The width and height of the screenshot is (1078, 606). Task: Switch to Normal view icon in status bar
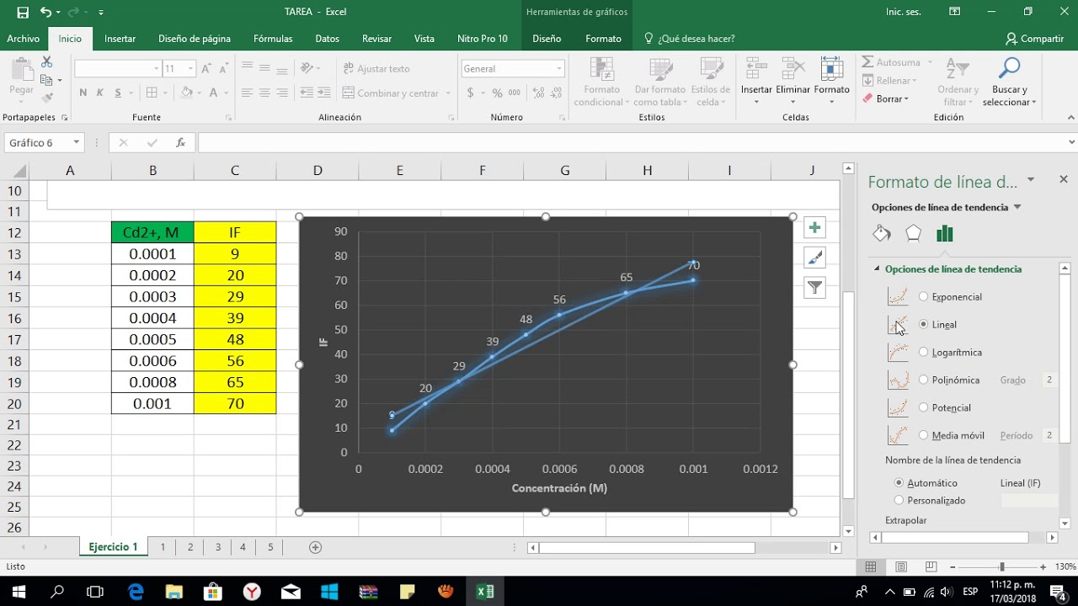click(871, 567)
